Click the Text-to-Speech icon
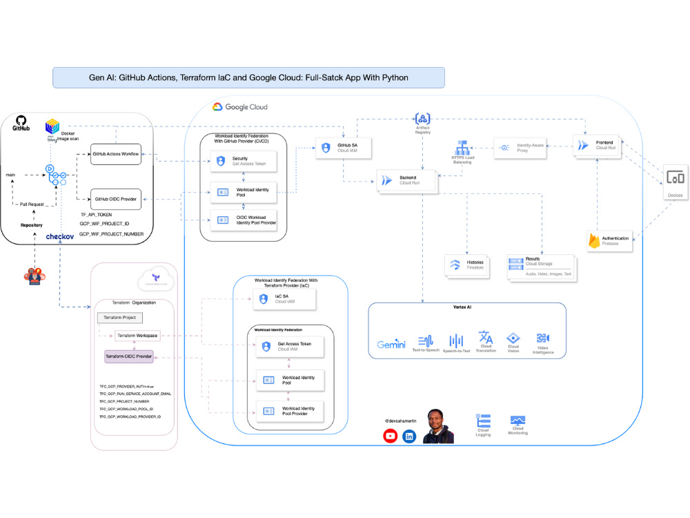This screenshot has width=690, height=518. [426, 341]
